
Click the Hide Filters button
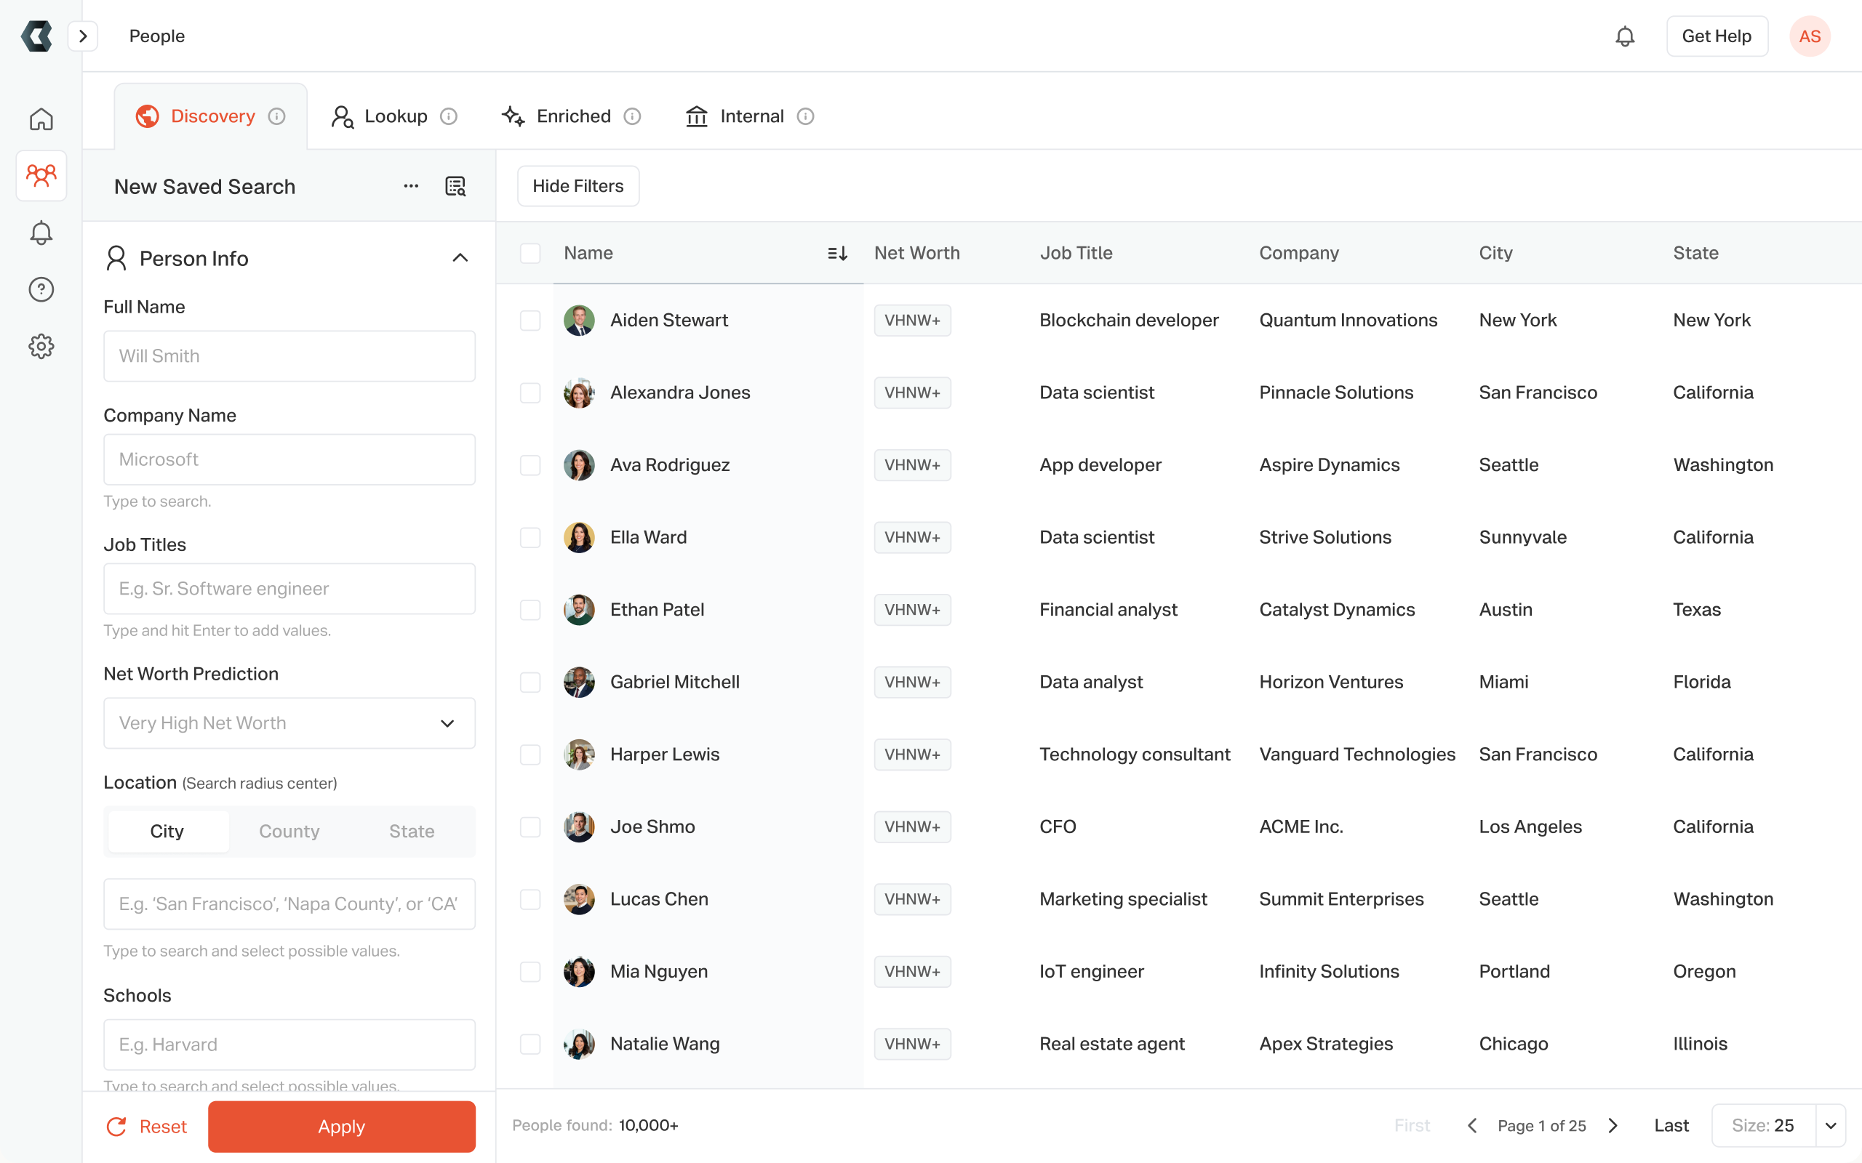(x=578, y=186)
